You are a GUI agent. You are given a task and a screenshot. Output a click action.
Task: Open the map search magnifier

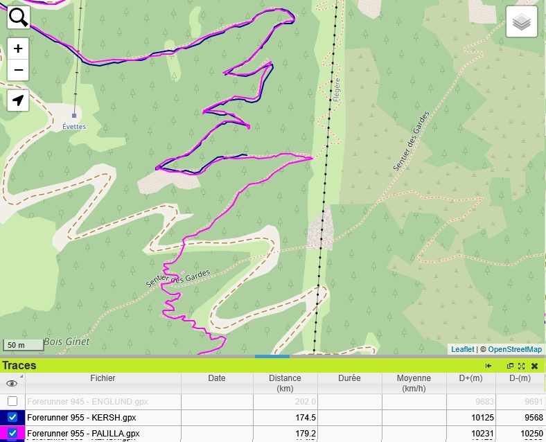coord(18,17)
